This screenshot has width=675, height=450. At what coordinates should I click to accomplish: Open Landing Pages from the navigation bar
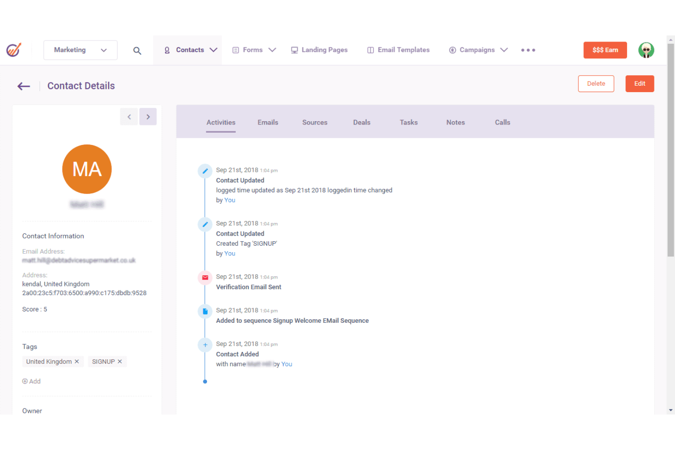click(295, 50)
